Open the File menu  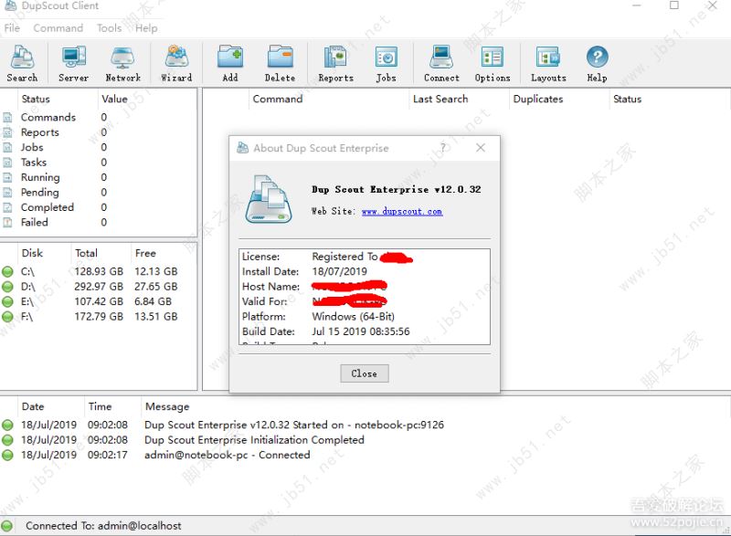[12, 28]
